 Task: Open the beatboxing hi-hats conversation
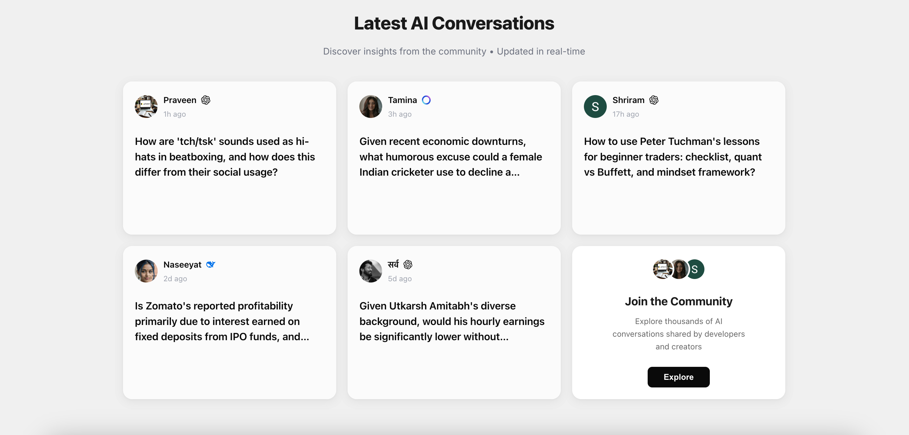[225, 157]
